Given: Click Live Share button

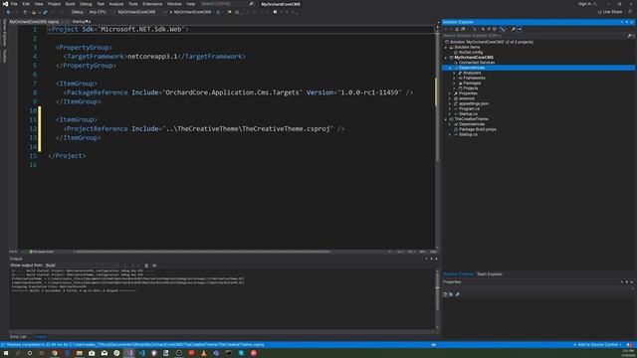Looking at the screenshot, I should (610, 12).
